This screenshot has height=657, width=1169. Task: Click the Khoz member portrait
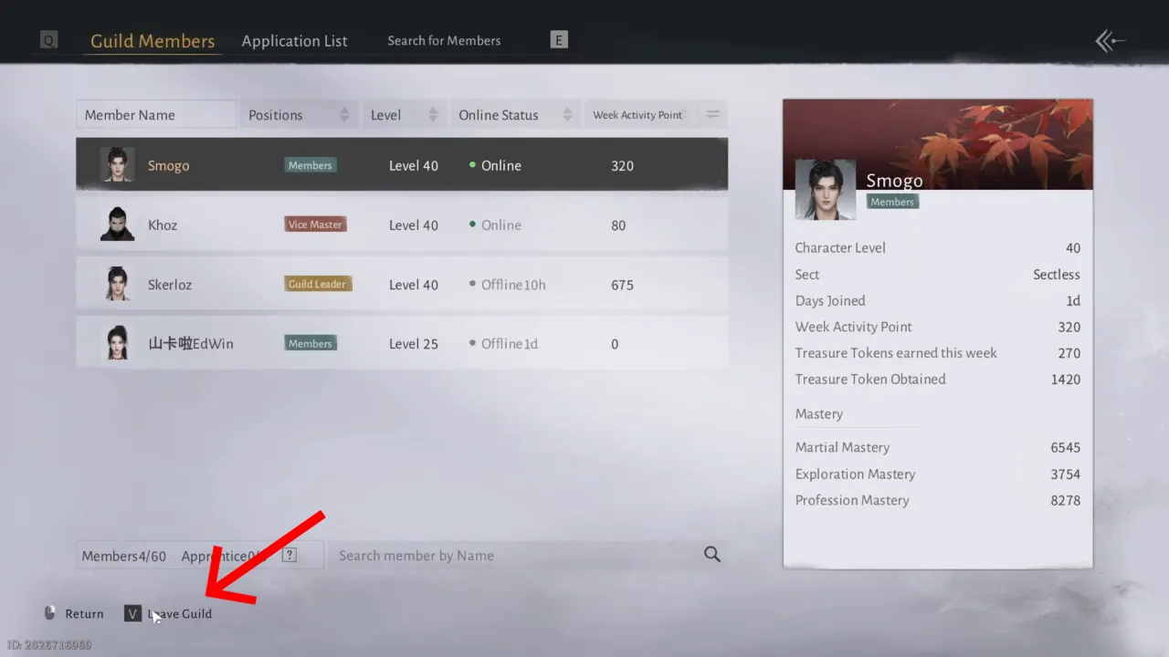[117, 224]
